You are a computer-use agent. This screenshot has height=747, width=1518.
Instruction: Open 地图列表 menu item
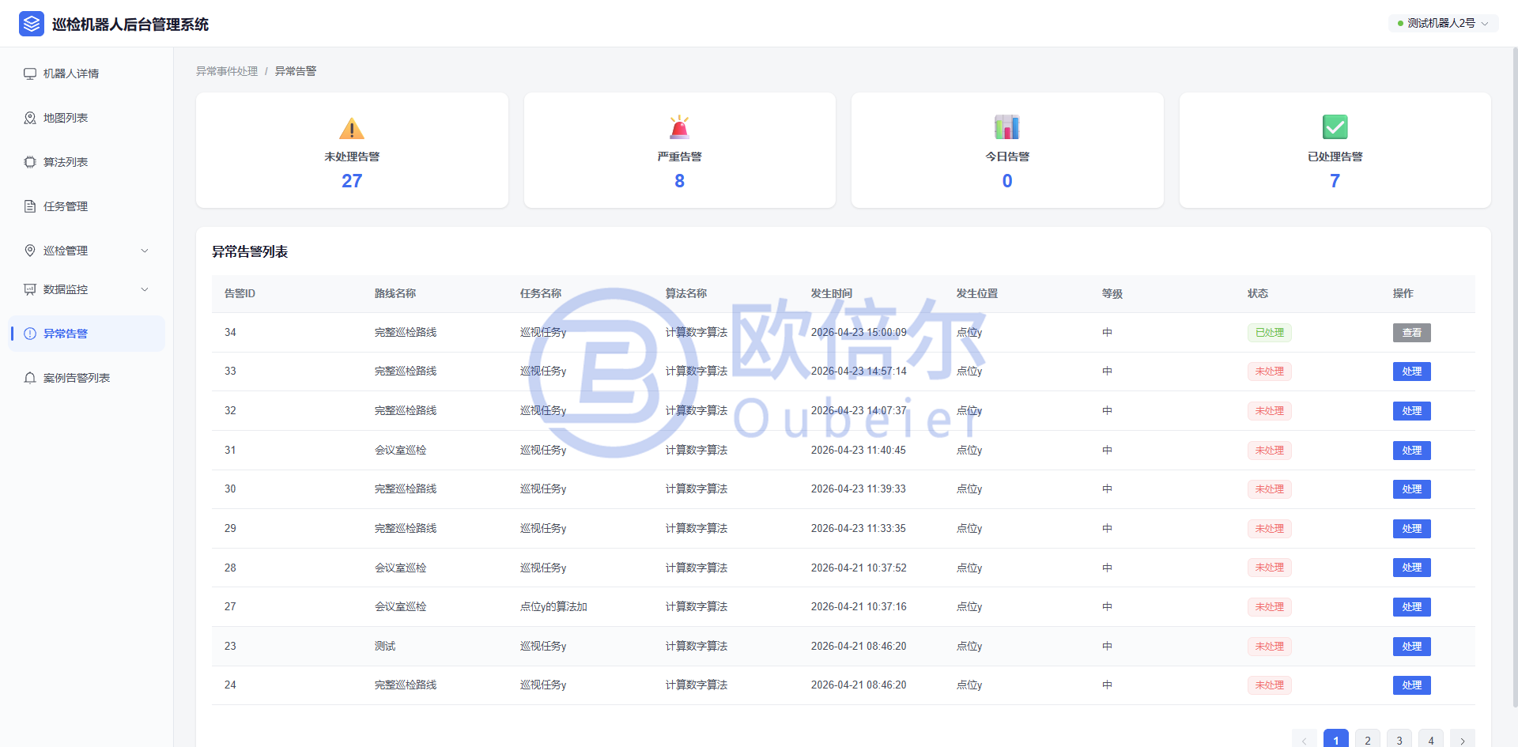click(87, 118)
